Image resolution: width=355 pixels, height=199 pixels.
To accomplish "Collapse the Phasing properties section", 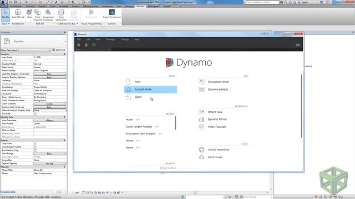I will (x=64, y=167).
